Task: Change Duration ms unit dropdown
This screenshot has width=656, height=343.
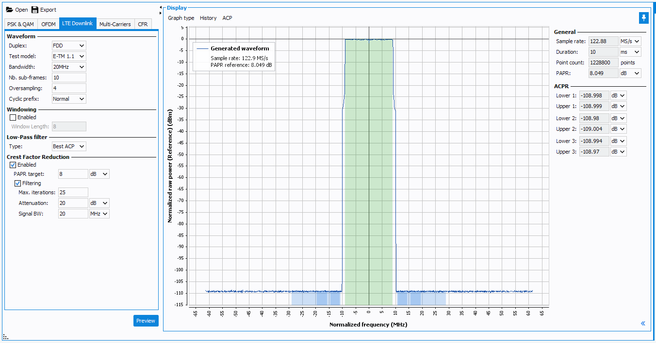Action: [x=630, y=52]
